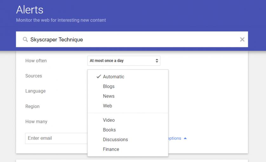The height and width of the screenshot is (162, 266).
Task: Select Automatic from the sources list
Action: (x=113, y=77)
